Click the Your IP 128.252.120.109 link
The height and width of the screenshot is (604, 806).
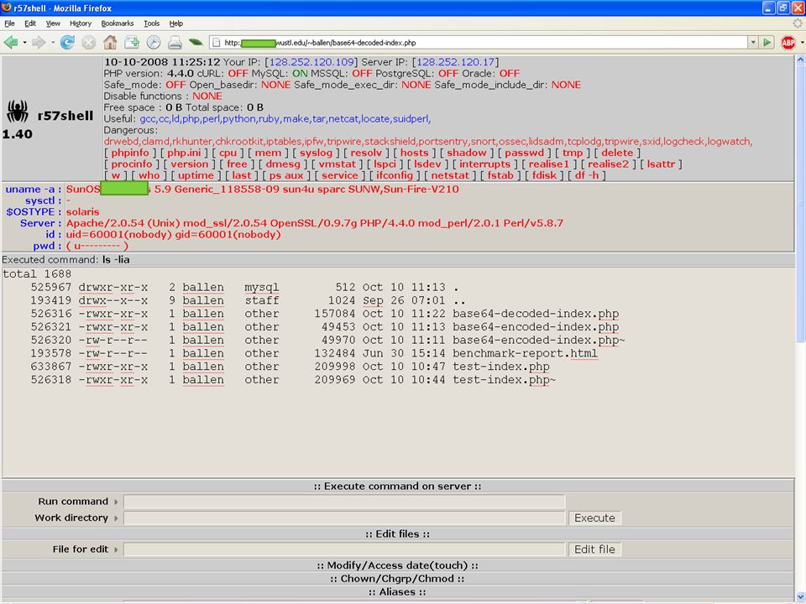point(311,62)
